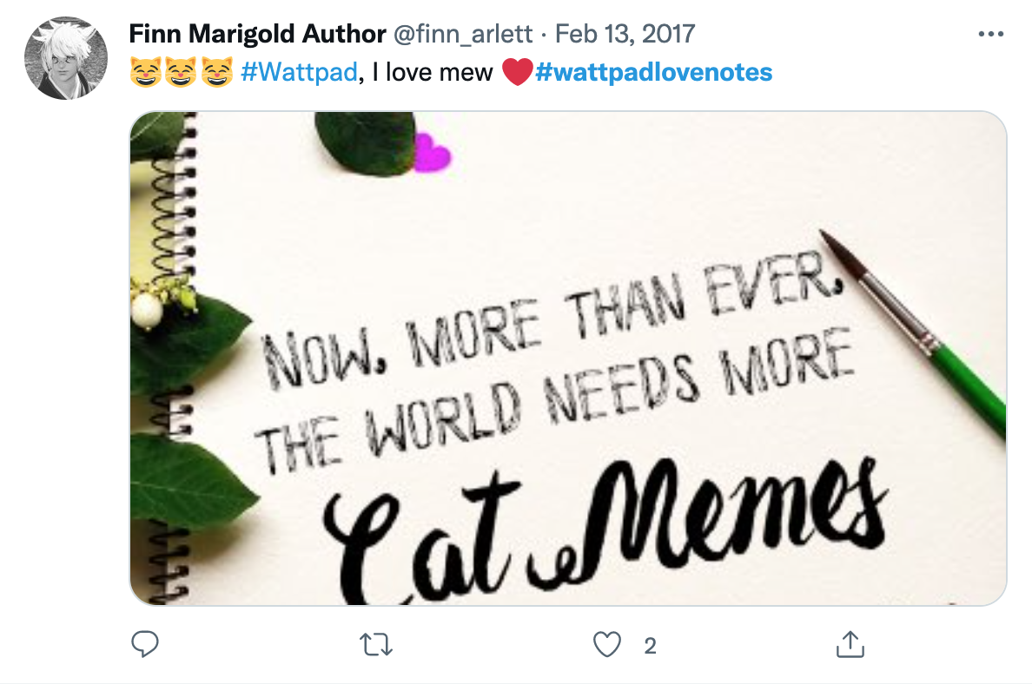The image size is (1032, 684).
Task: Follow the #Wattpad hashtag link
Action: [299, 72]
